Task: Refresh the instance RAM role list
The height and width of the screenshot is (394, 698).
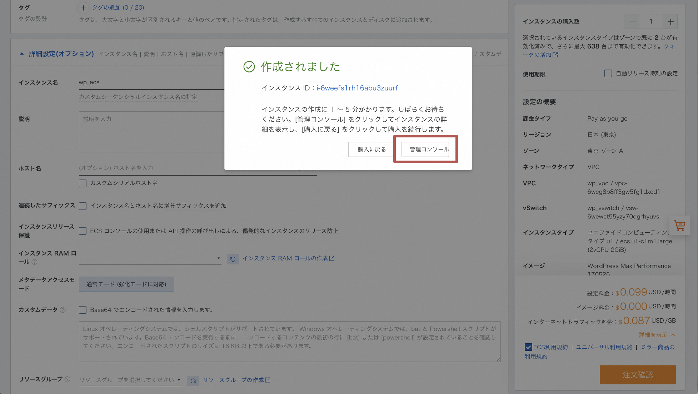Action: point(233,259)
